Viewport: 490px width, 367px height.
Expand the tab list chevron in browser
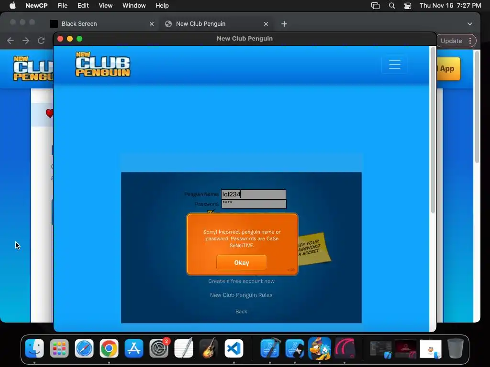[470, 24]
